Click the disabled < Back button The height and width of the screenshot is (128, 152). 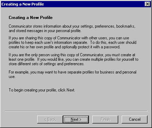click(x=50, y=119)
